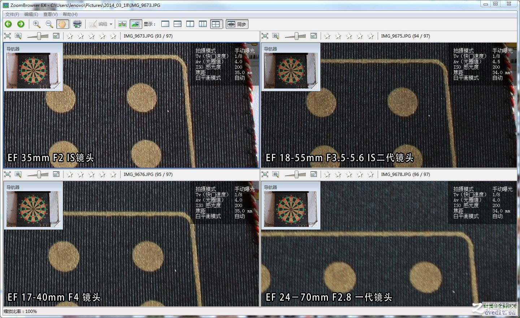The width and height of the screenshot is (520, 318).
Task: Switch to two images stacked horizontally layout
Action: (x=178, y=24)
